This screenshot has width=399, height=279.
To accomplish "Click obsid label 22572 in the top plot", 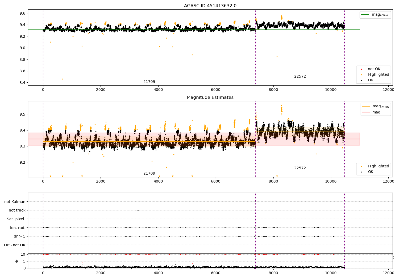I will (300, 77).
